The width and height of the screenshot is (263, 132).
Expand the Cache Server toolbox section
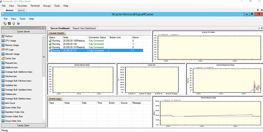click(23, 31)
